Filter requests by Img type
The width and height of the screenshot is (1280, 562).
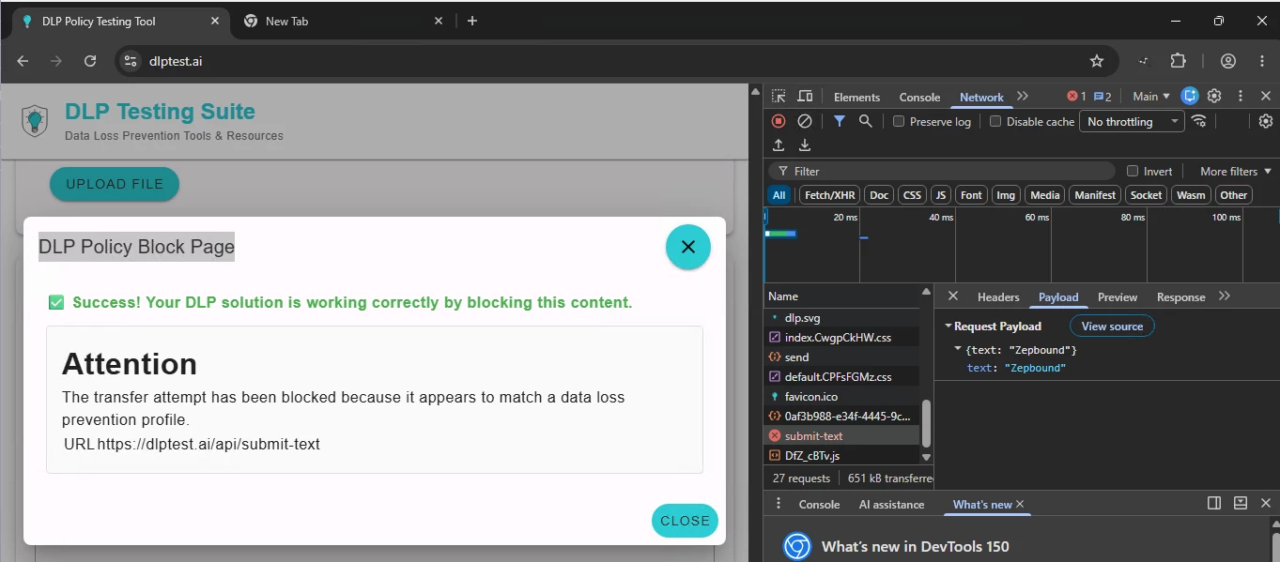point(1006,195)
